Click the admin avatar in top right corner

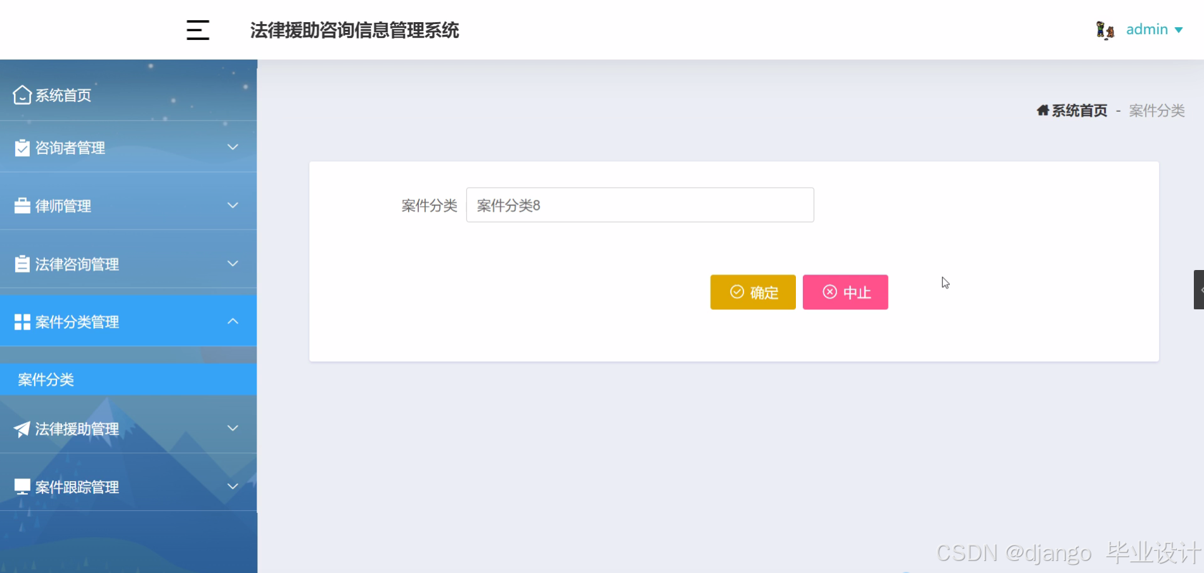point(1105,29)
